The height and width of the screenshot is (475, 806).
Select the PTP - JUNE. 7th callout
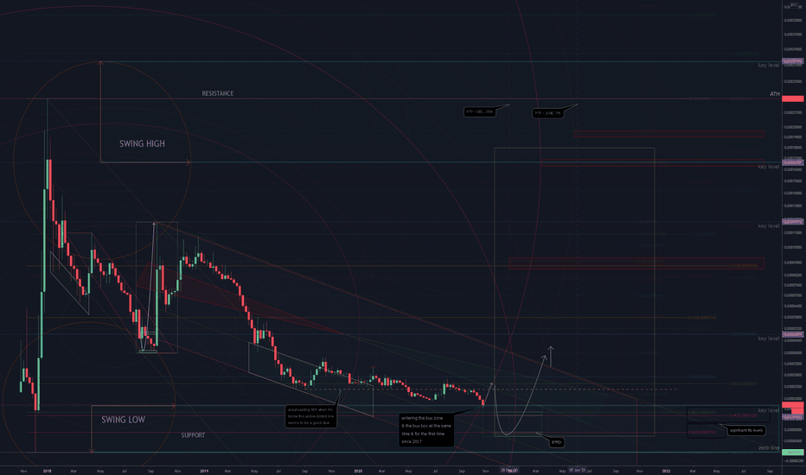[x=548, y=113]
